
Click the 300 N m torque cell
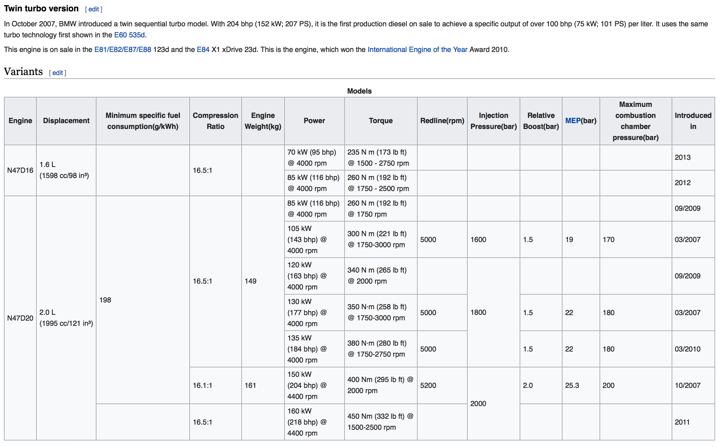tap(381, 239)
